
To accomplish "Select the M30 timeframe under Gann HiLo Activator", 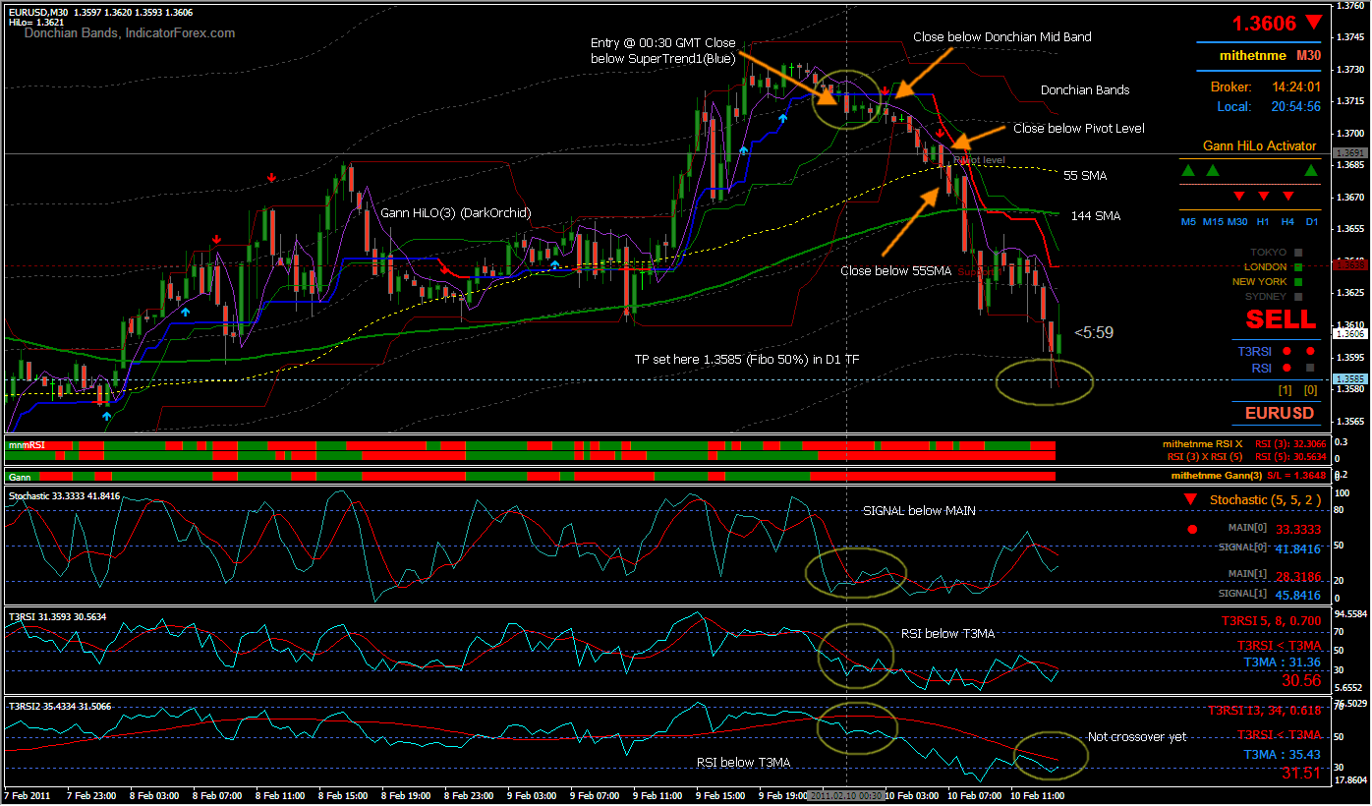I will click(1237, 222).
